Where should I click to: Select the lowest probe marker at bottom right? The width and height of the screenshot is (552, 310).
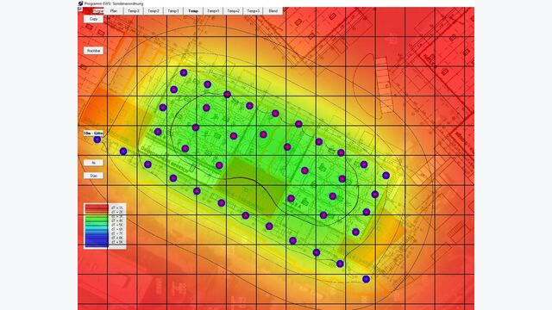(x=366, y=279)
